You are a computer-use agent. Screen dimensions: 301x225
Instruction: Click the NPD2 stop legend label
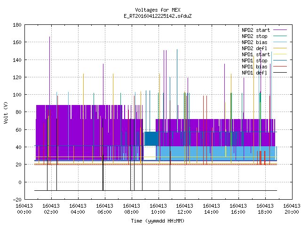coord(254,36)
